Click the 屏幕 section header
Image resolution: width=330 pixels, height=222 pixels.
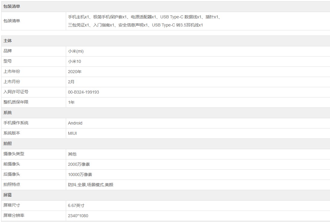pyautogui.click(x=8, y=195)
